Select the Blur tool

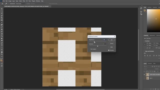tap(2, 38)
